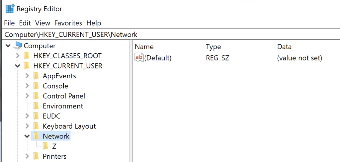Click the EUDC folder icon
The image size is (340, 162).
pyautogui.click(x=36, y=116)
